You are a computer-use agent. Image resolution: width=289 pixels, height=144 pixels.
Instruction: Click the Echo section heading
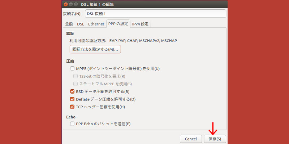[71, 117]
